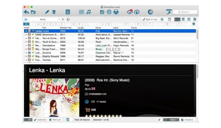Switch to the card view button

(195, 20)
